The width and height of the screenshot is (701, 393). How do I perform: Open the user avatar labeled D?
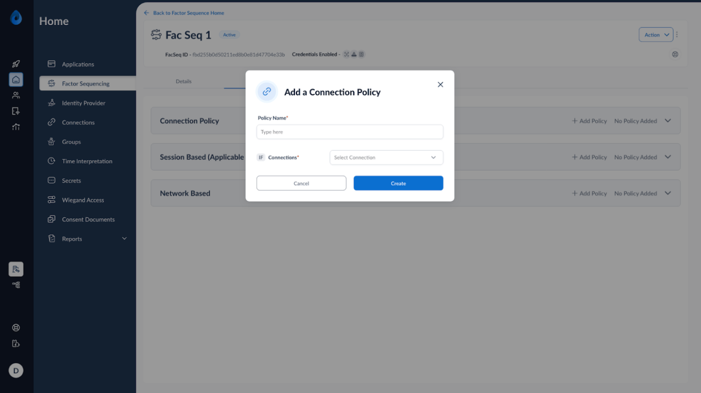tap(16, 370)
